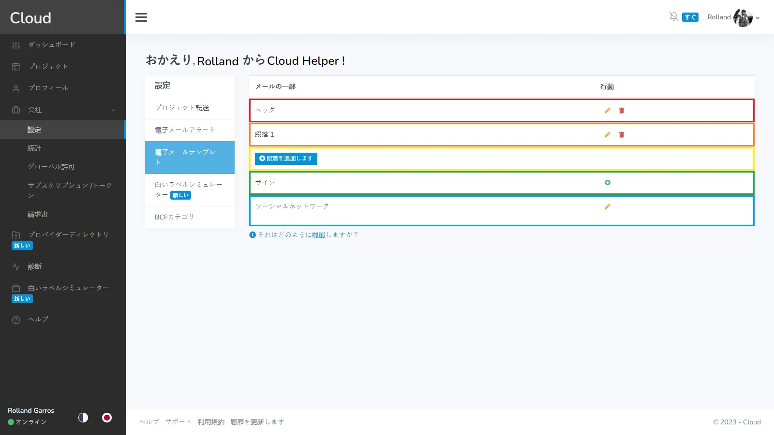Open the それはどのように機能しますか？ link
The height and width of the screenshot is (435, 774).
[x=307, y=235]
